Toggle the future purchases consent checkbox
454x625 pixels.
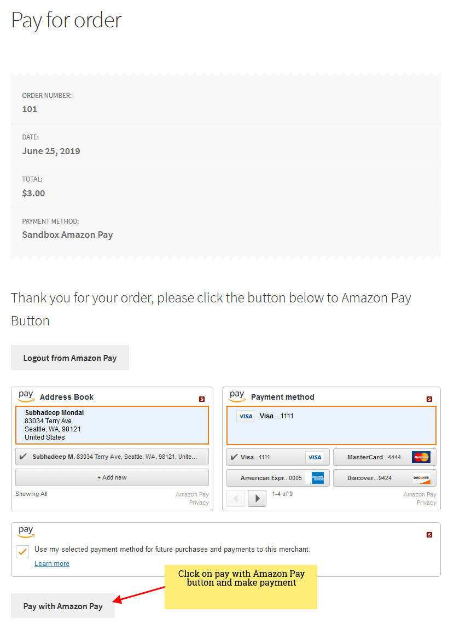coord(22,552)
